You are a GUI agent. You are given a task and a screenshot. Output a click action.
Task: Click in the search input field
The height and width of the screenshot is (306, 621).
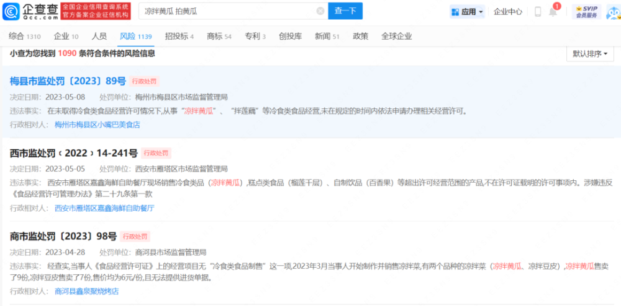coord(227,11)
